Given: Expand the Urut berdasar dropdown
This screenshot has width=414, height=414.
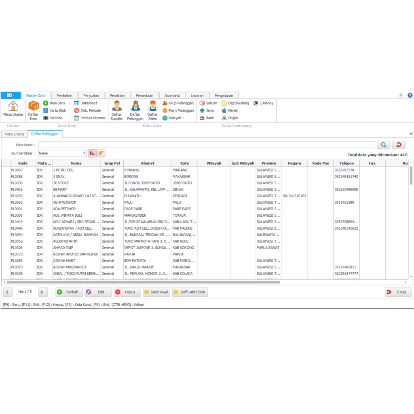Looking at the screenshot, I should click(84, 153).
